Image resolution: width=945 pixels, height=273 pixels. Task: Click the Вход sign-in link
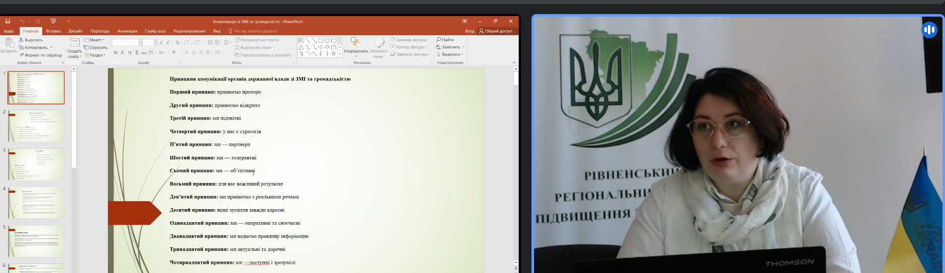469,31
